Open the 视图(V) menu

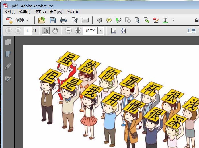40,12
